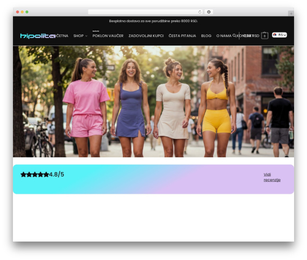Viewport: 307px width, 260px height.
Task: Click the 'Vidi recenzije' link
Action: 272,177
